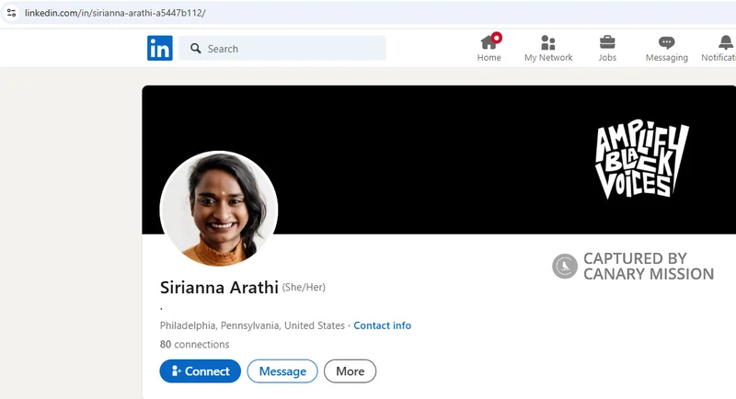The image size is (736, 399).
Task: Focus the LinkedIn Search field
Action: click(282, 49)
